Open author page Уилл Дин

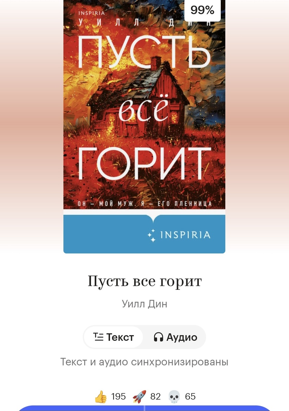[144, 304]
